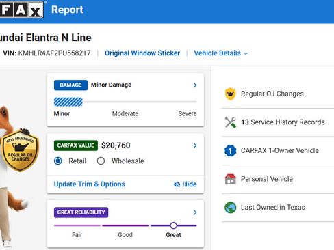The height and width of the screenshot is (250, 334).
Task: Click 13 Service History Records row
Action: click(278, 122)
